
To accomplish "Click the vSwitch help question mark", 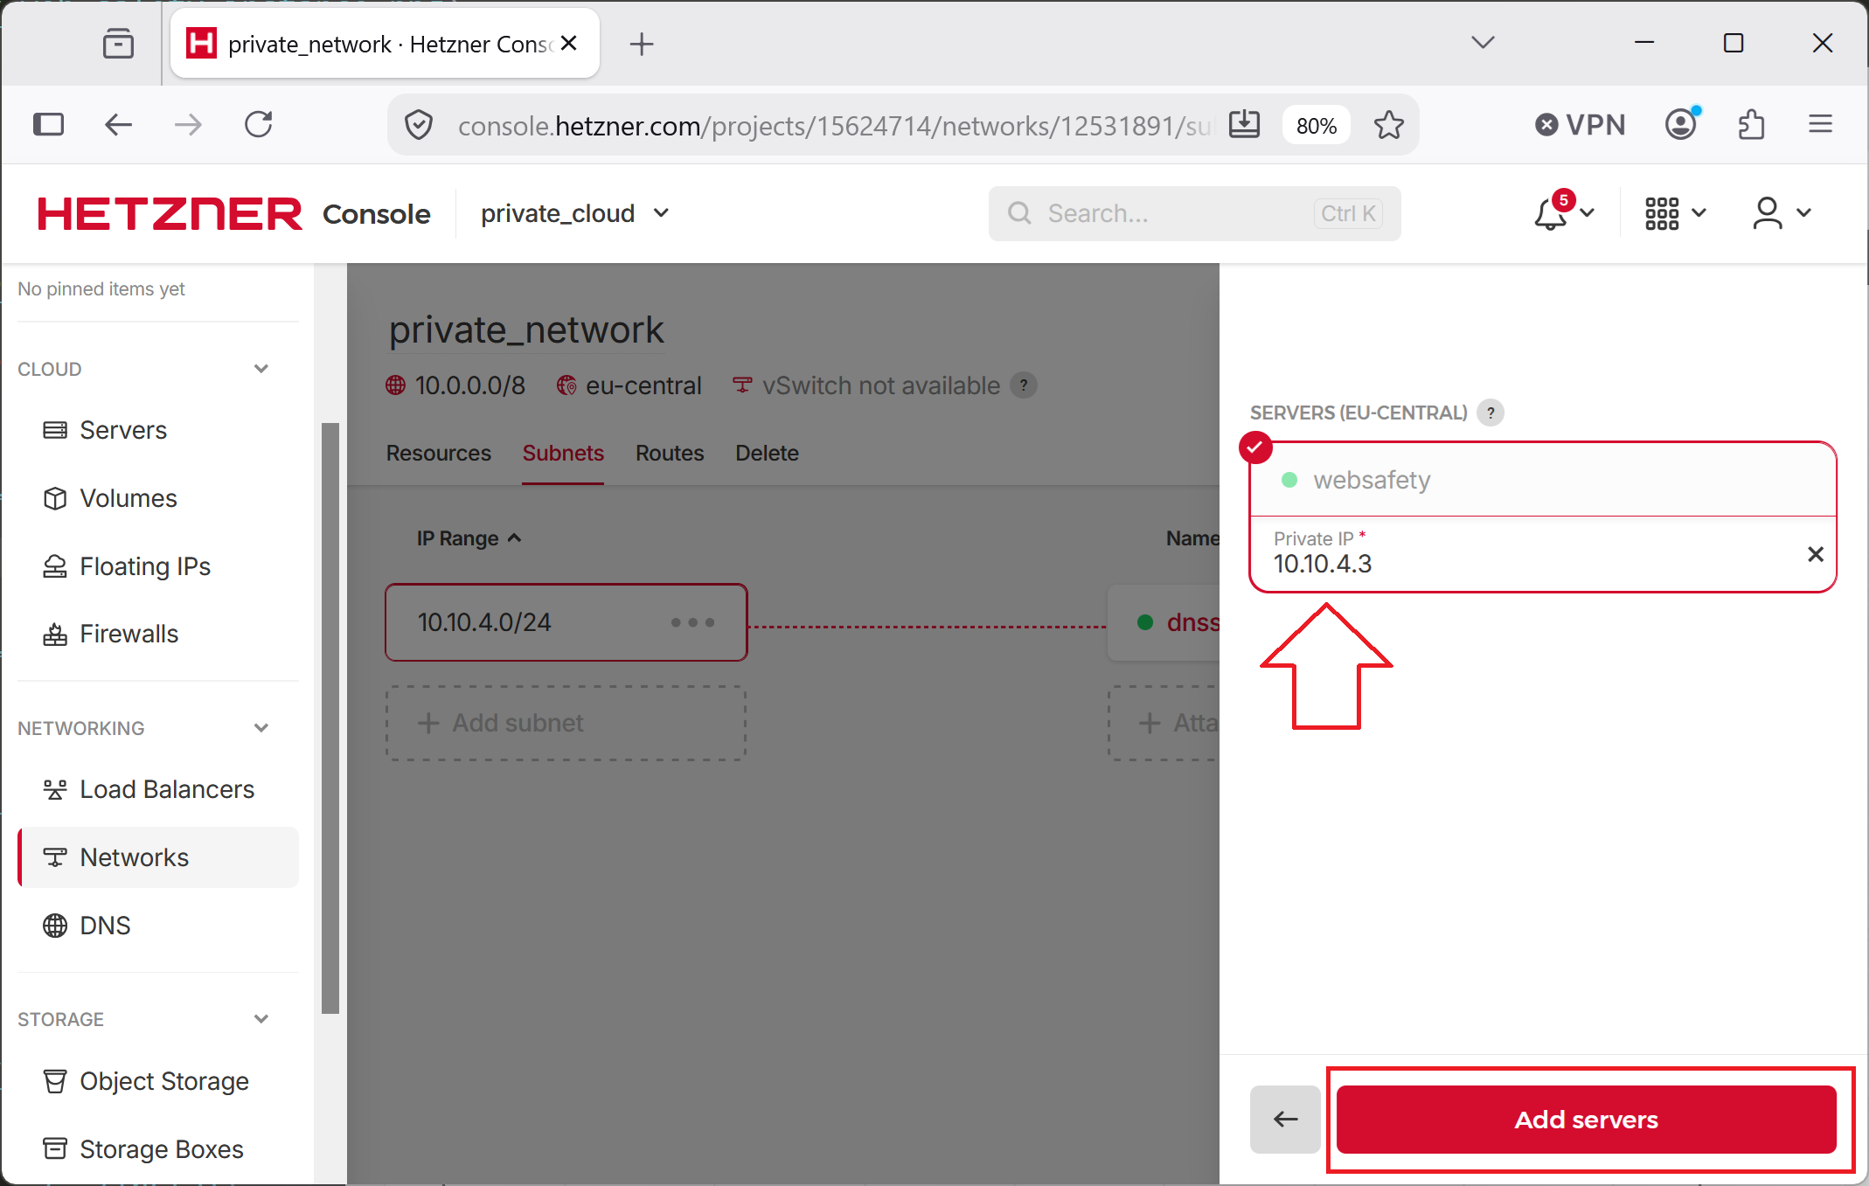I will (1024, 385).
